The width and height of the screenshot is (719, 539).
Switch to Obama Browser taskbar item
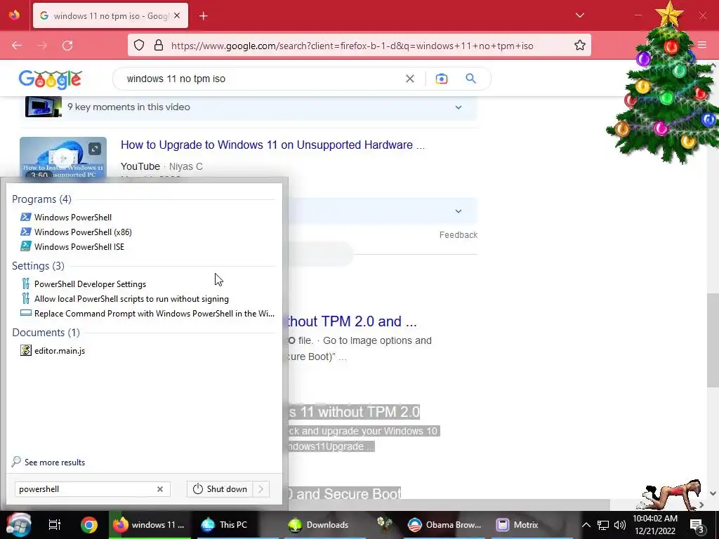444,525
